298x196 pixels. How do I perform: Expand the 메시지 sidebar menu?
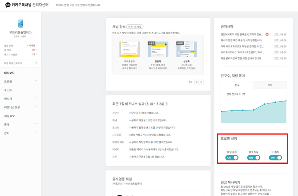[x=36, y=98]
